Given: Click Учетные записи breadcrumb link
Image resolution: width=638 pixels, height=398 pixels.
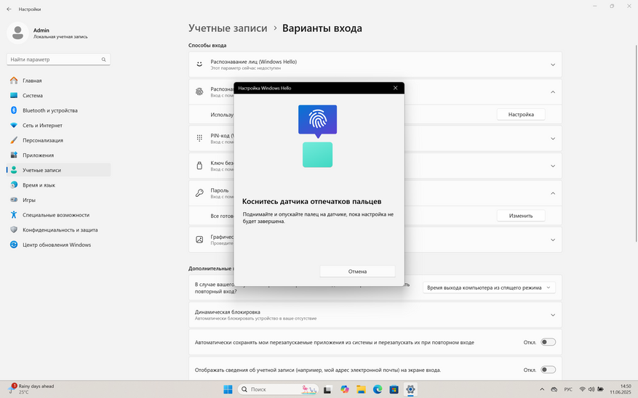Looking at the screenshot, I should pos(228,28).
